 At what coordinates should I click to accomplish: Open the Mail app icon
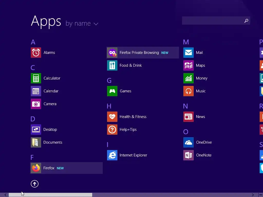(x=189, y=53)
